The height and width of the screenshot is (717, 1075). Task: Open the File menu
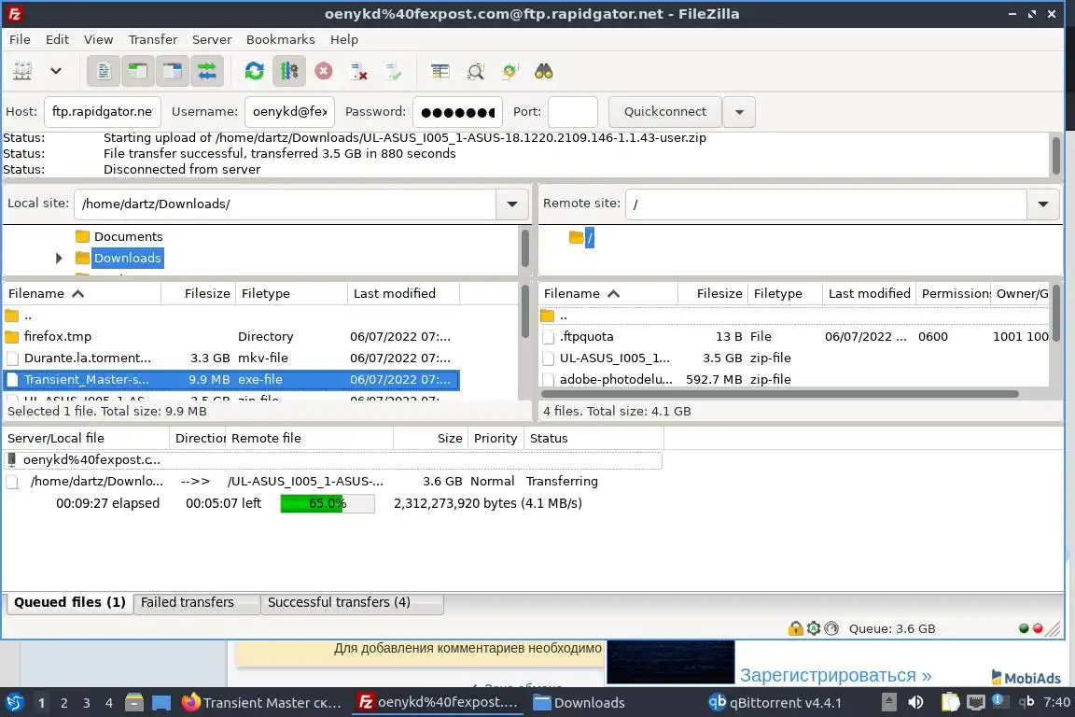(20, 39)
